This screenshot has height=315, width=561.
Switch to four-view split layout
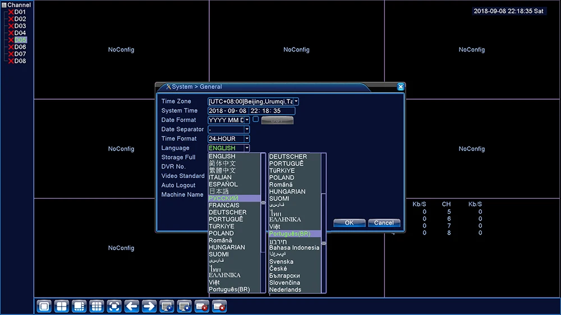pos(62,306)
